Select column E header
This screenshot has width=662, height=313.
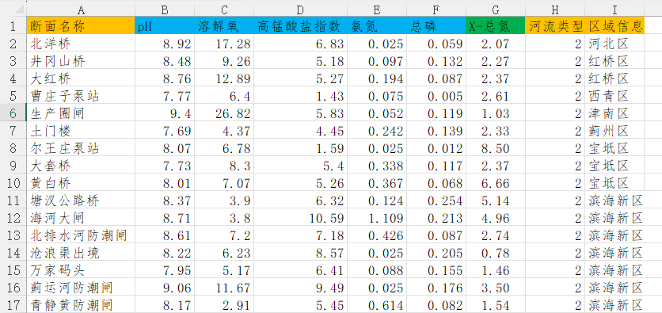click(x=377, y=9)
